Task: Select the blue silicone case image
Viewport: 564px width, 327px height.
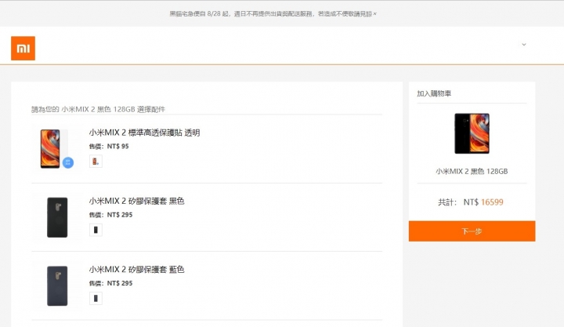Action: pyautogui.click(x=57, y=286)
